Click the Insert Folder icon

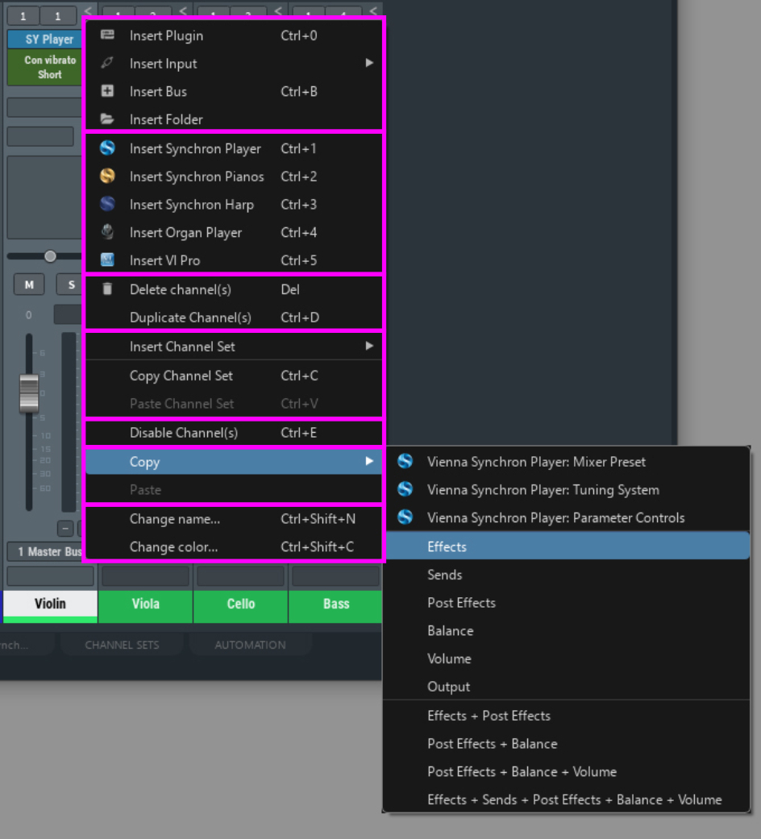point(107,119)
